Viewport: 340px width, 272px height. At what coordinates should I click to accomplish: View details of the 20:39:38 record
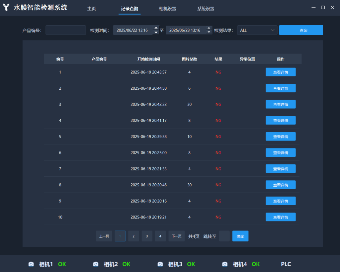tap(281, 136)
